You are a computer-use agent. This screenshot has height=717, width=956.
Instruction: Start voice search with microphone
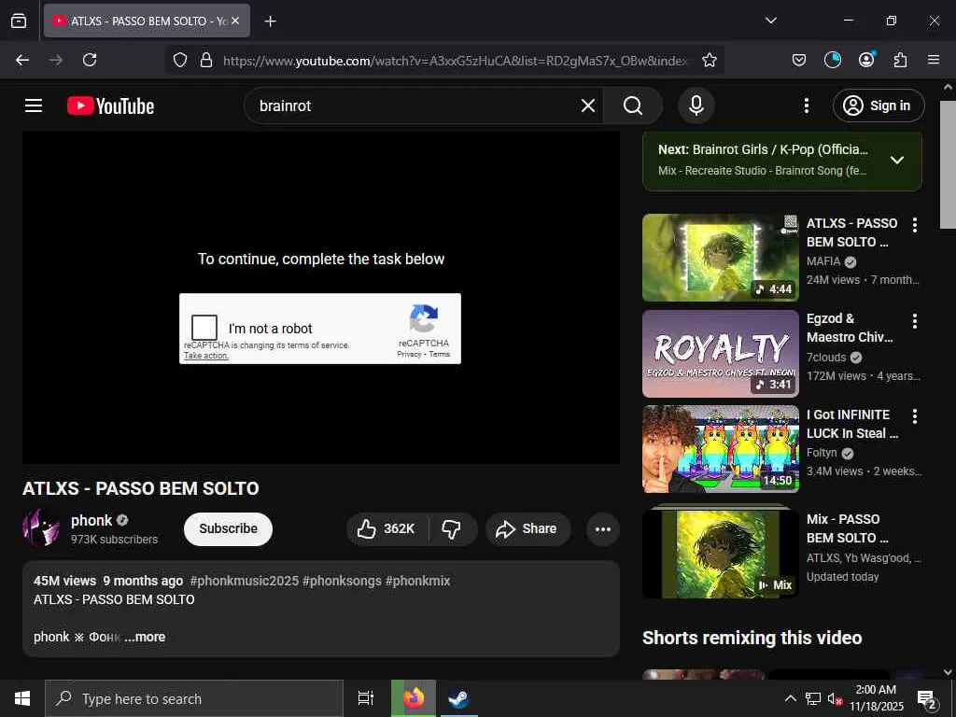[x=696, y=105]
